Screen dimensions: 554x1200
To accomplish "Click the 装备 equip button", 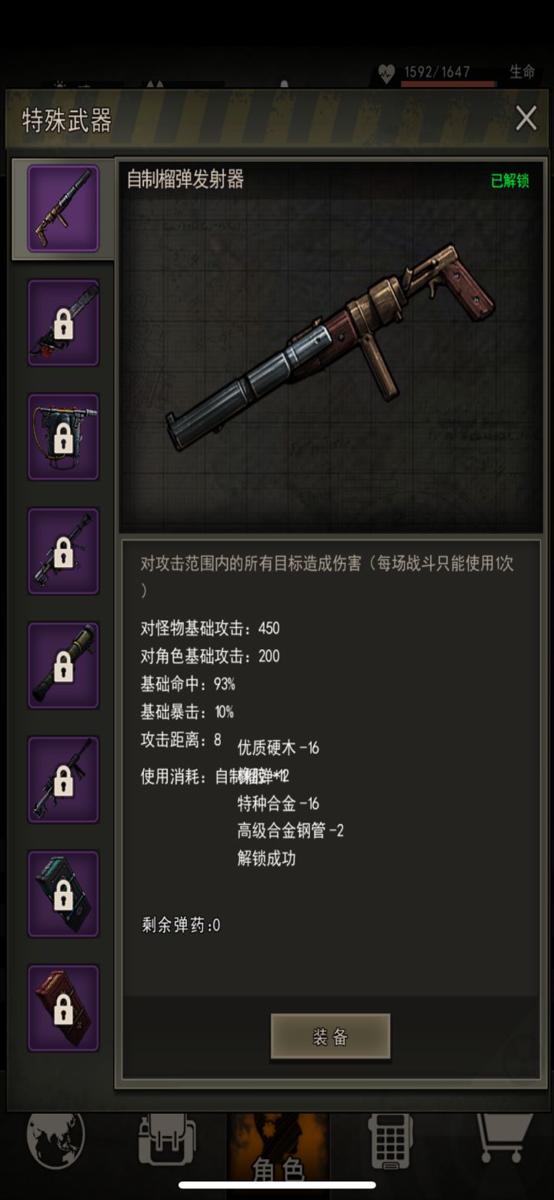I will (x=331, y=1037).
